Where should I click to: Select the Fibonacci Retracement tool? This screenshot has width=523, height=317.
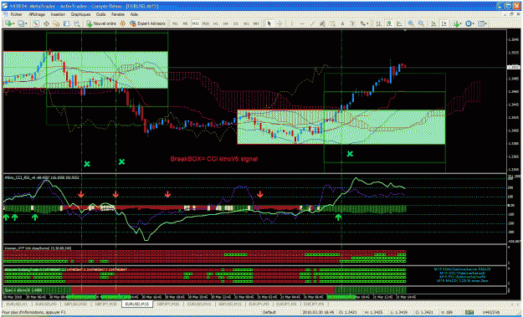(x=332, y=23)
